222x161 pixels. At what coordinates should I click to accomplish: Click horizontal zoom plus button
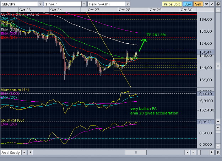(212, 152)
